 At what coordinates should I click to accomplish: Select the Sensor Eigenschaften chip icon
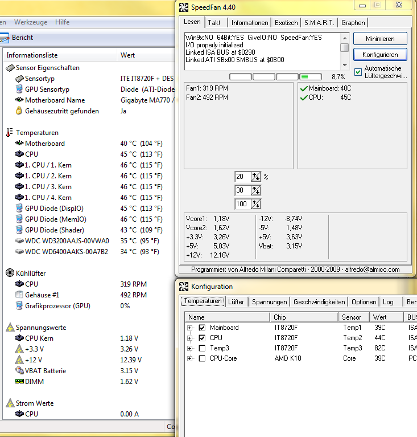coord(10,68)
